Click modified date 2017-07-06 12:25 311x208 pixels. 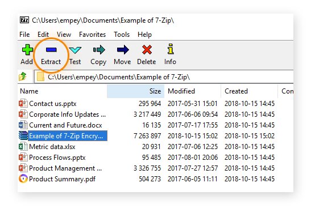pos(193,147)
